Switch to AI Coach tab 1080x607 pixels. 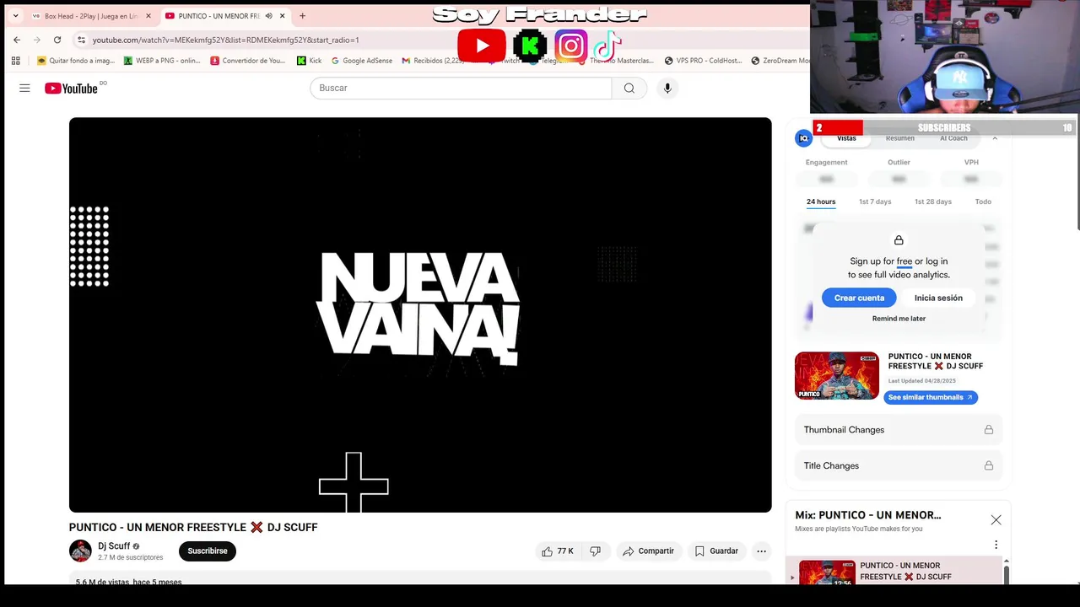[953, 138]
